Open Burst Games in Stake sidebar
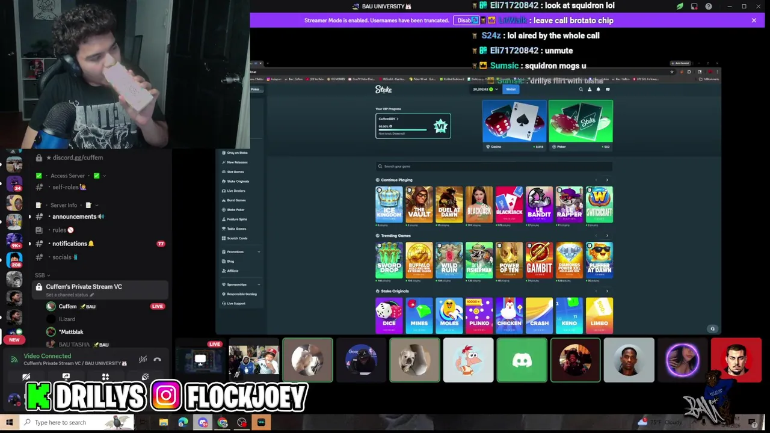Image resolution: width=770 pixels, height=433 pixels. pos(236,200)
